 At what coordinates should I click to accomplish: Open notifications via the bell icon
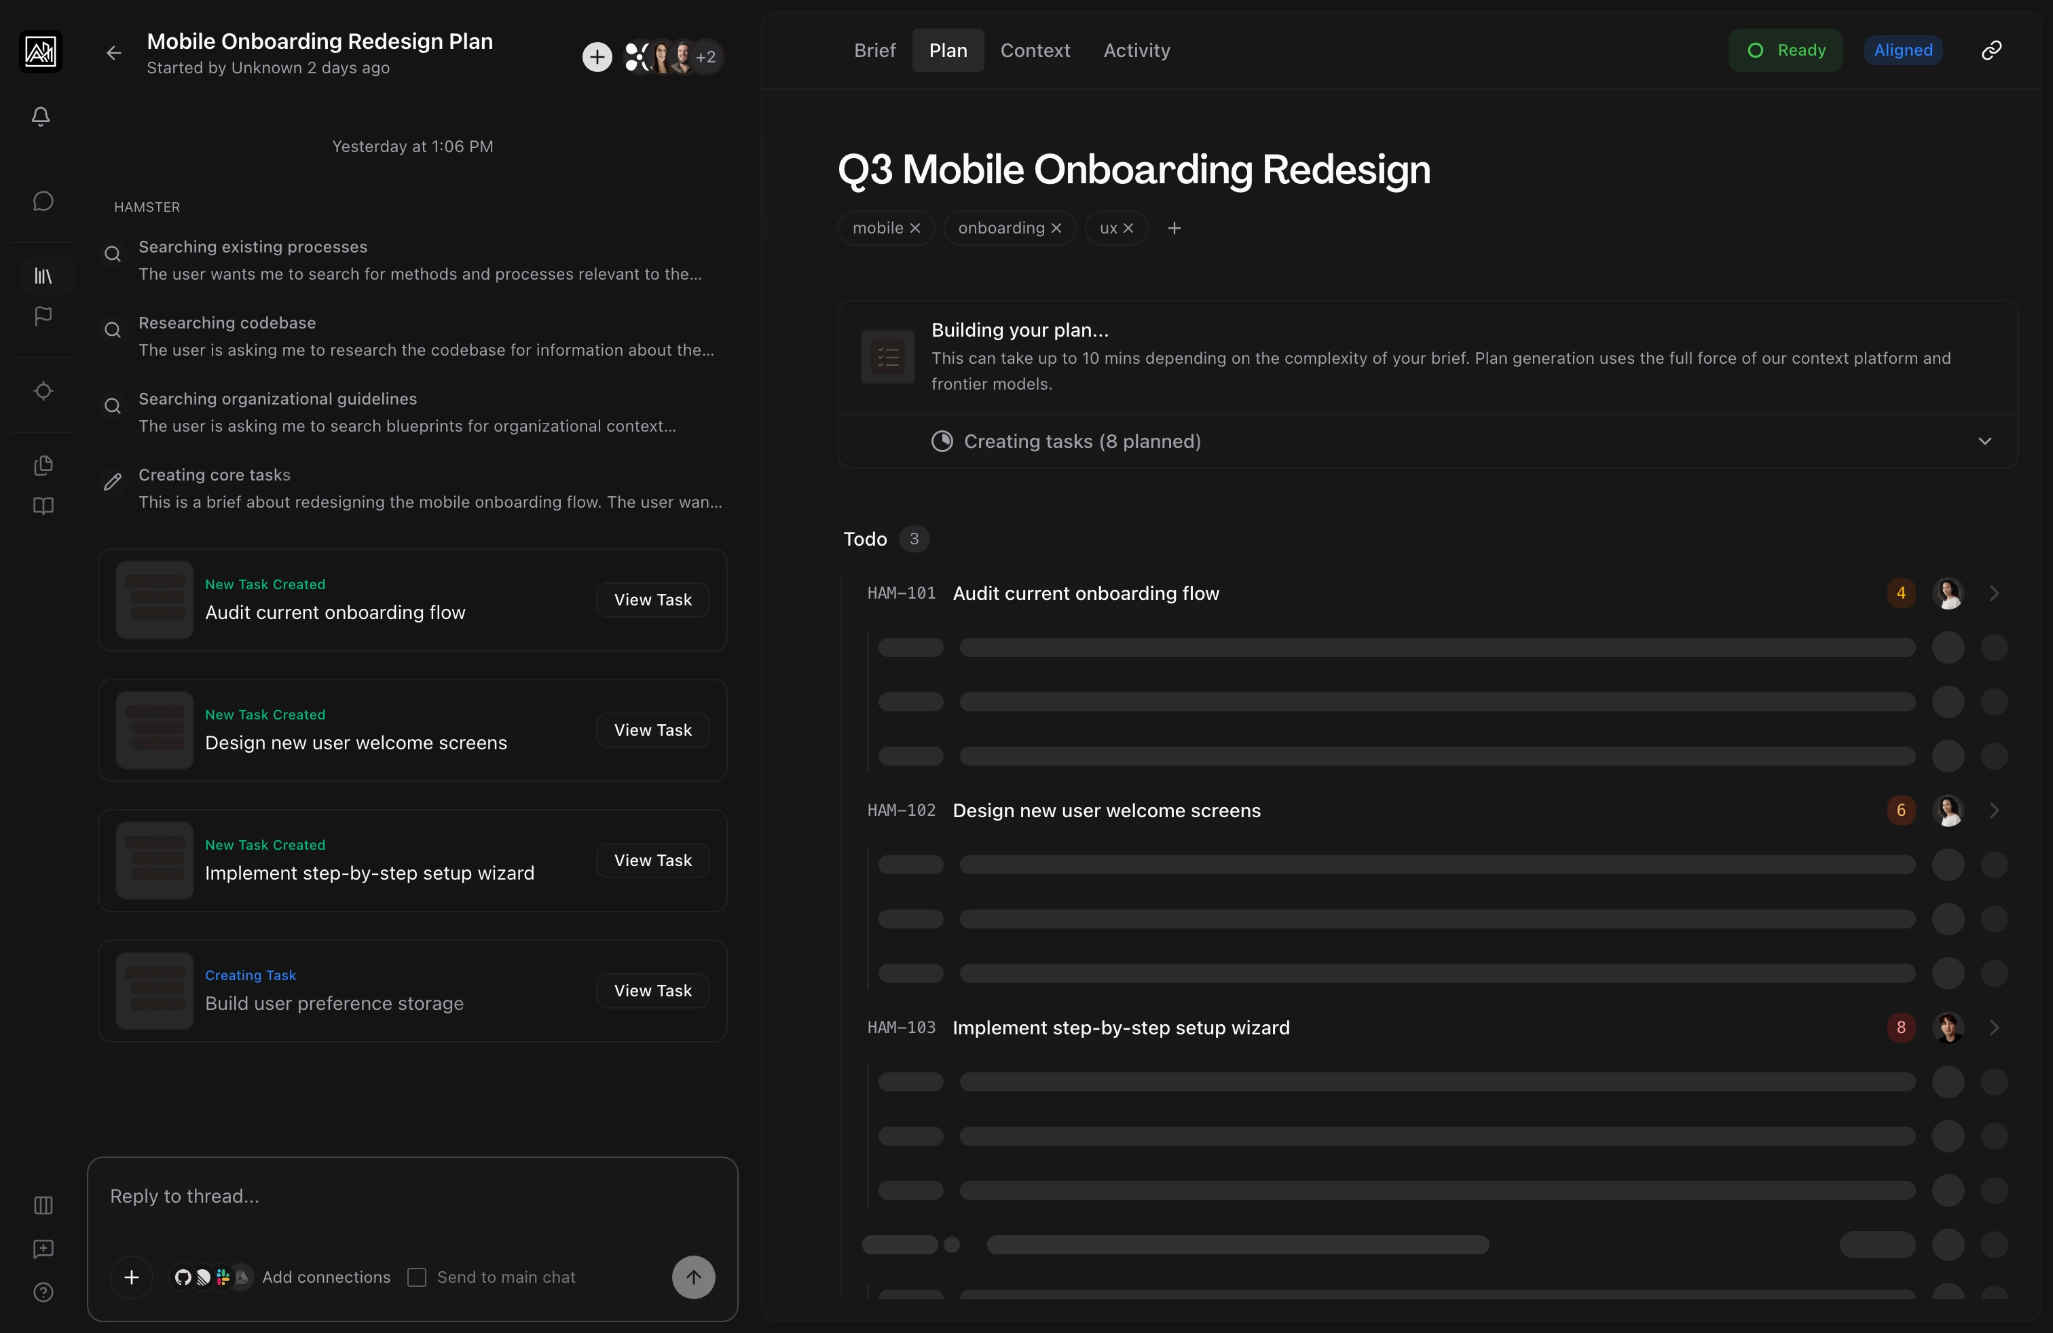pos(41,117)
